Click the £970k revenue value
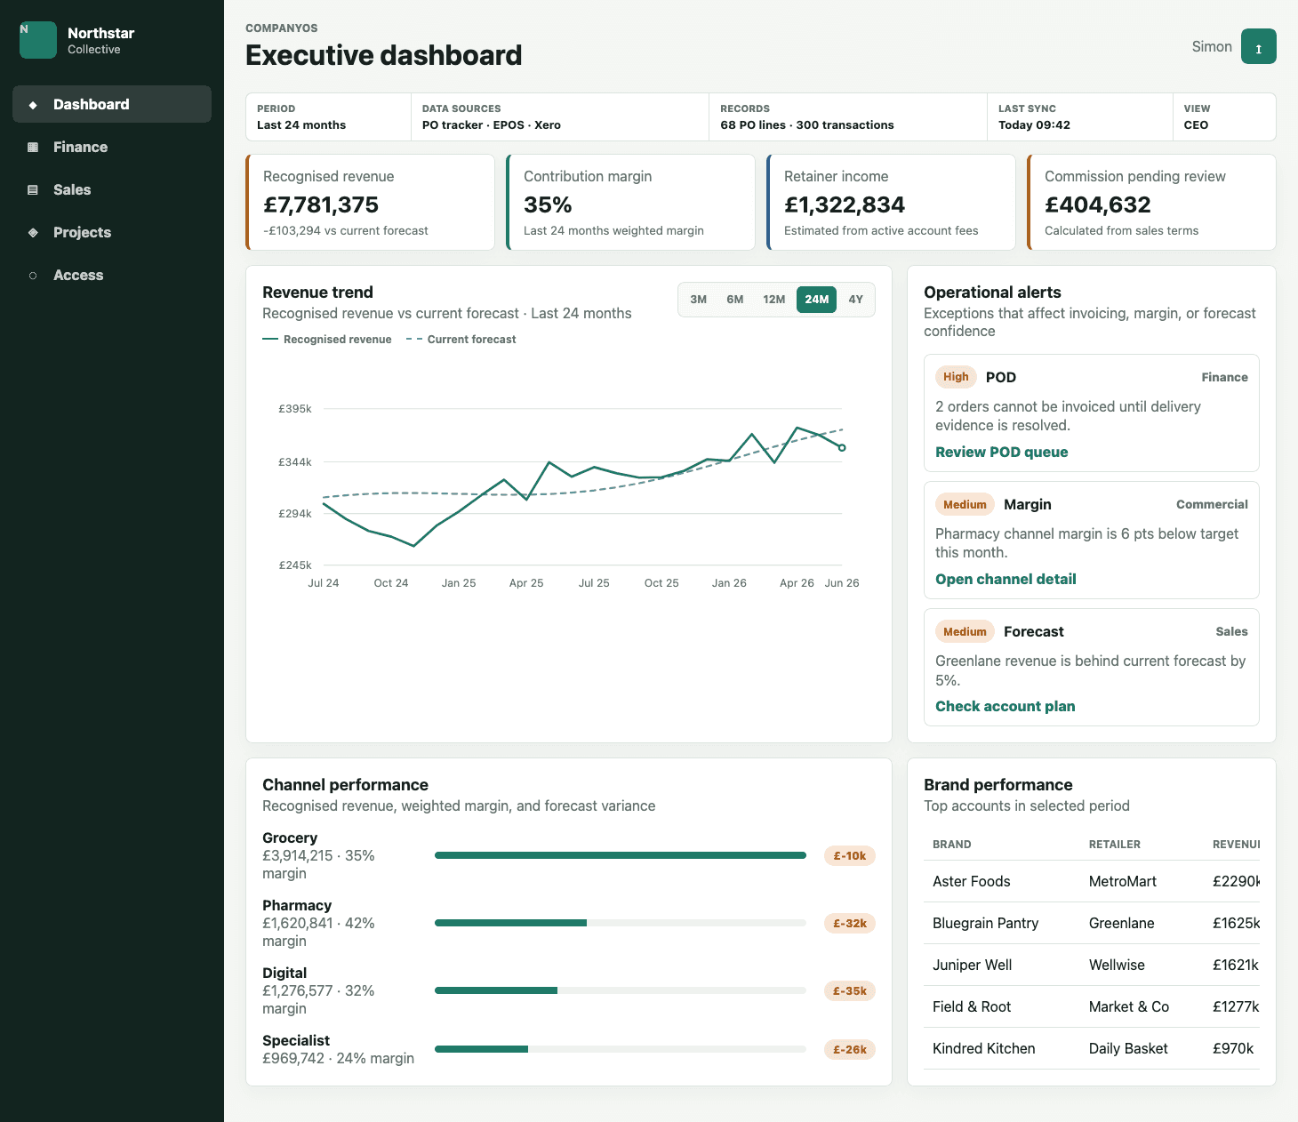This screenshot has width=1298, height=1122. (1233, 1048)
